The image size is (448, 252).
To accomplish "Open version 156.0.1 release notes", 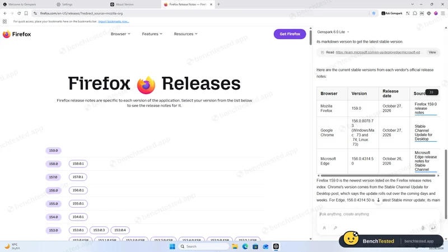I will (78, 190).
